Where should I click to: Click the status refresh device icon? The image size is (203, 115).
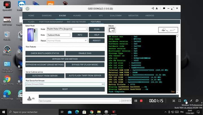pos(112,30)
